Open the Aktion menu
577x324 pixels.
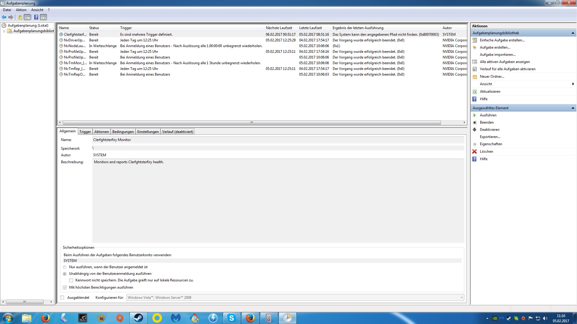[21, 10]
